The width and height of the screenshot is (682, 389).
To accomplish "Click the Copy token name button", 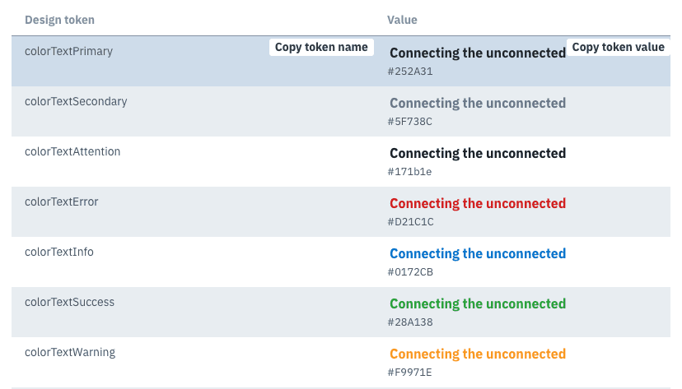I will click(x=321, y=48).
